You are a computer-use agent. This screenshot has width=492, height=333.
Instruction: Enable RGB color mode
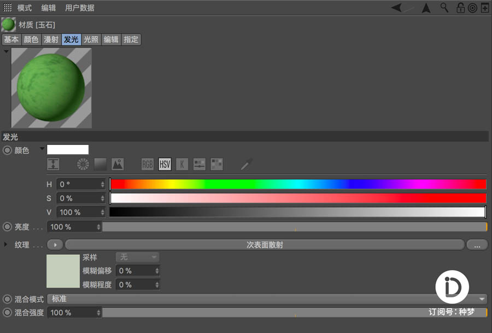point(148,164)
